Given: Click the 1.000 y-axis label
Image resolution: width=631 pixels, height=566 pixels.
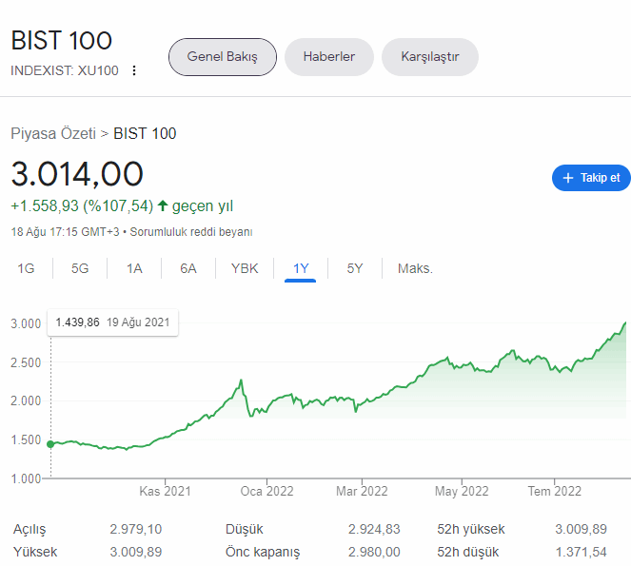Looking at the screenshot, I should click(26, 478).
